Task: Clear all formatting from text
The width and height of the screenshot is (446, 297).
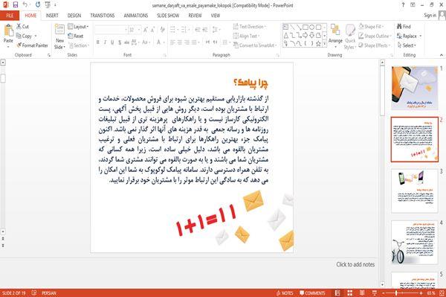Action: (x=163, y=30)
